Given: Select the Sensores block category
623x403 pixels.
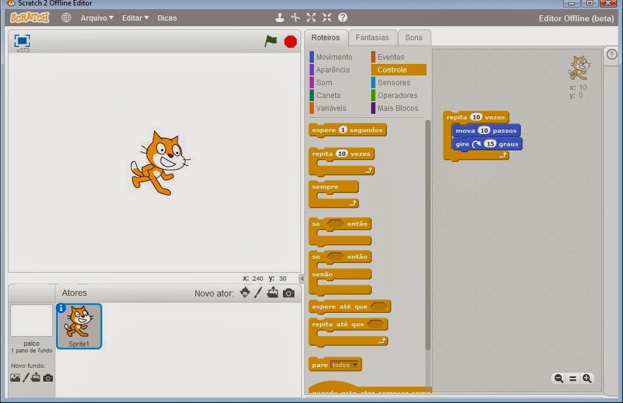Looking at the screenshot, I should (391, 82).
